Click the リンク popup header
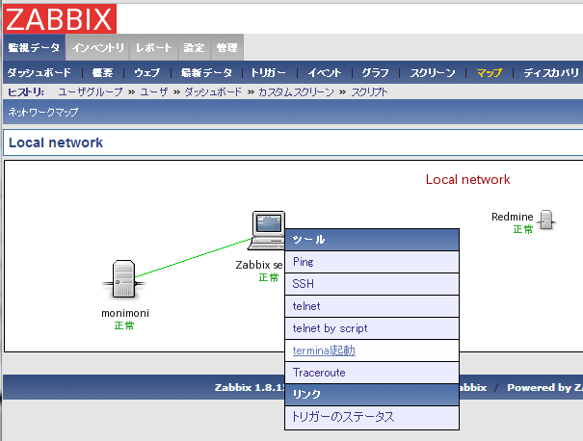 [x=372, y=395]
